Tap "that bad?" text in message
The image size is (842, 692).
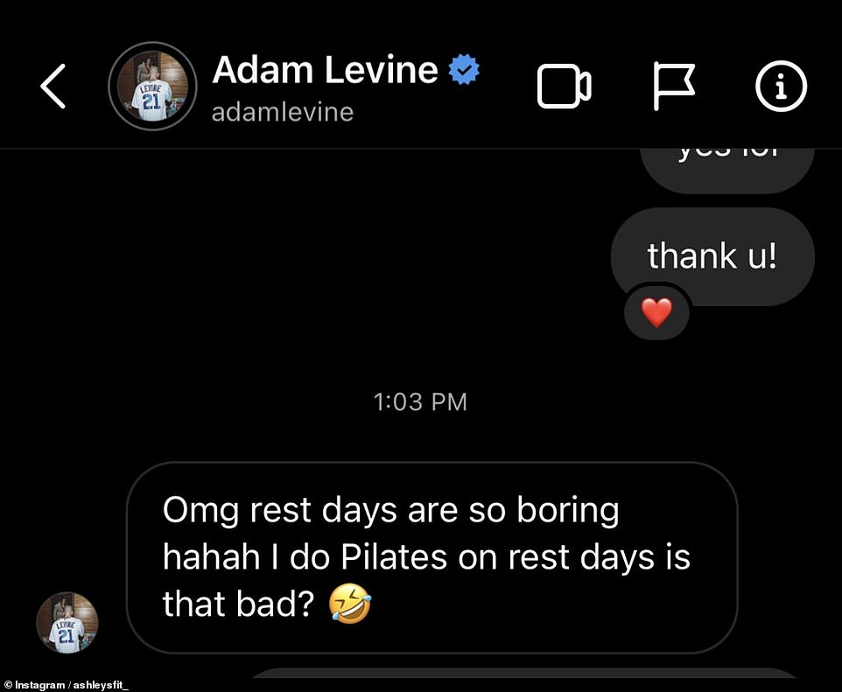tap(238, 604)
